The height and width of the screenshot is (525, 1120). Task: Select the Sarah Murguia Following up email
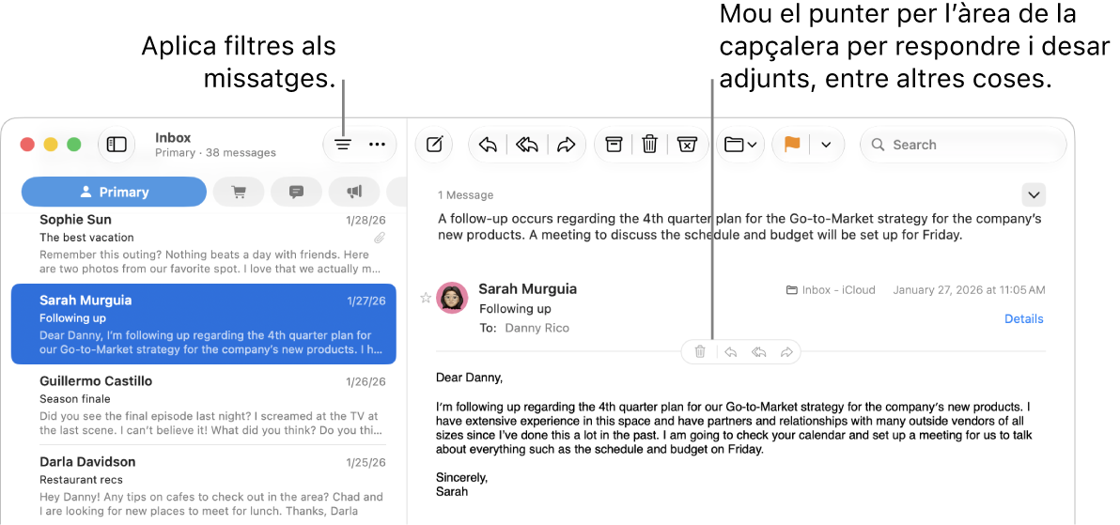point(204,324)
